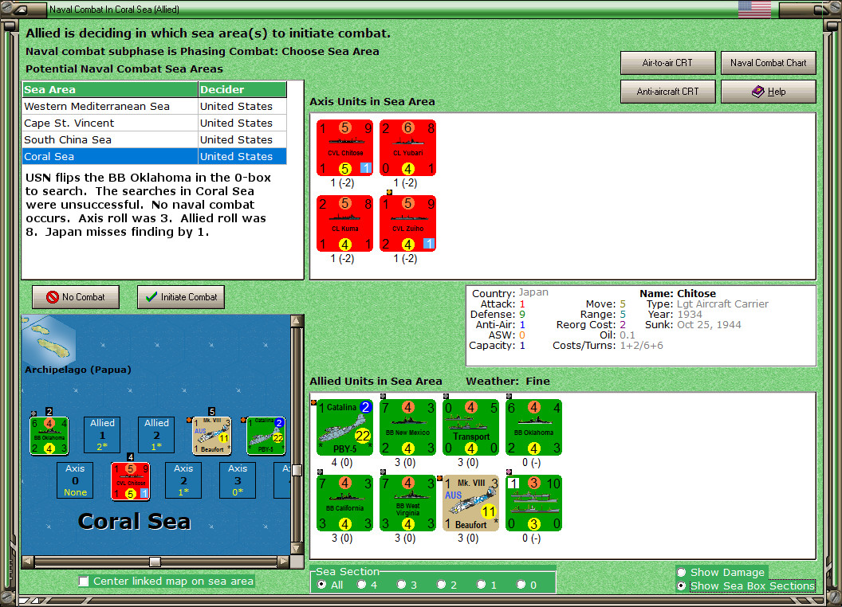Click the Allied 1 sea box section
The height and width of the screenshot is (607, 842).
[x=102, y=435]
